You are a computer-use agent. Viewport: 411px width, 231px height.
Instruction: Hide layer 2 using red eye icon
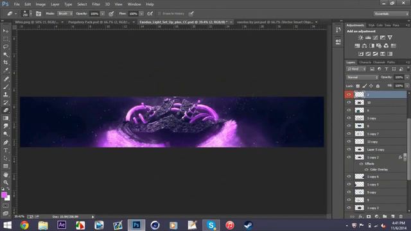[349, 94]
